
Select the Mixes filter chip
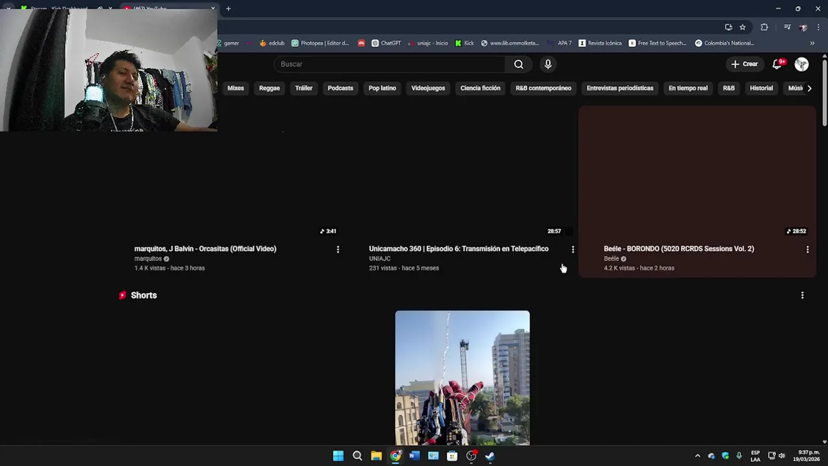(x=235, y=88)
